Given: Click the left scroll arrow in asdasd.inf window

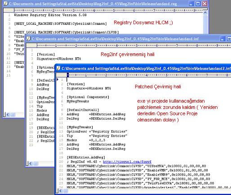Looking at the screenshot, I should point(31,163).
